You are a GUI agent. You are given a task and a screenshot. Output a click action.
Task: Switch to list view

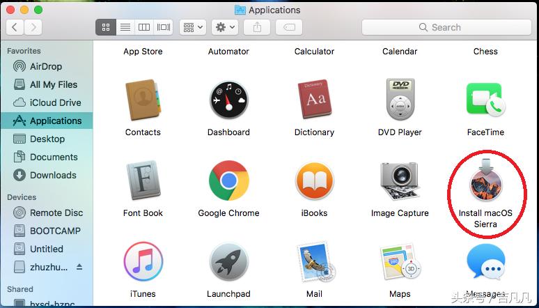click(125, 27)
